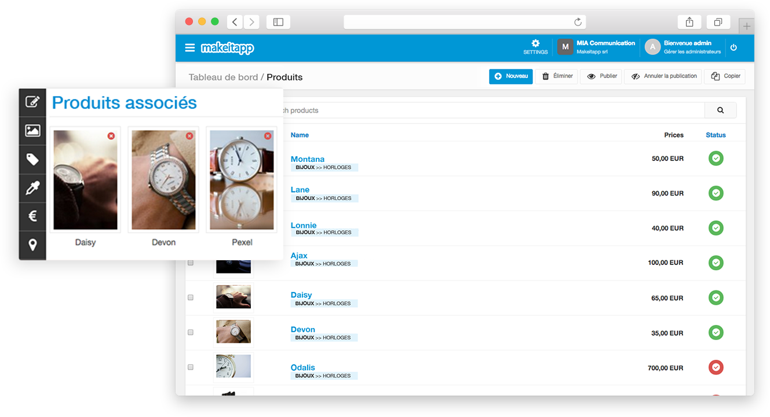The height and width of the screenshot is (417, 770).
Task: Click the Nouveau button
Action: pos(510,76)
